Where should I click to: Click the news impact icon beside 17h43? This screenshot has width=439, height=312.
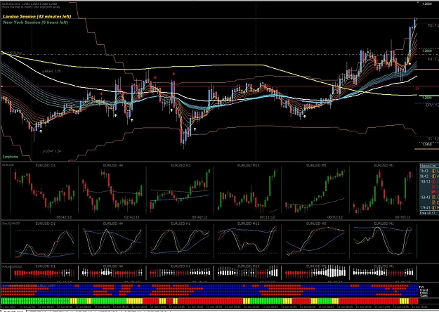tap(434, 208)
